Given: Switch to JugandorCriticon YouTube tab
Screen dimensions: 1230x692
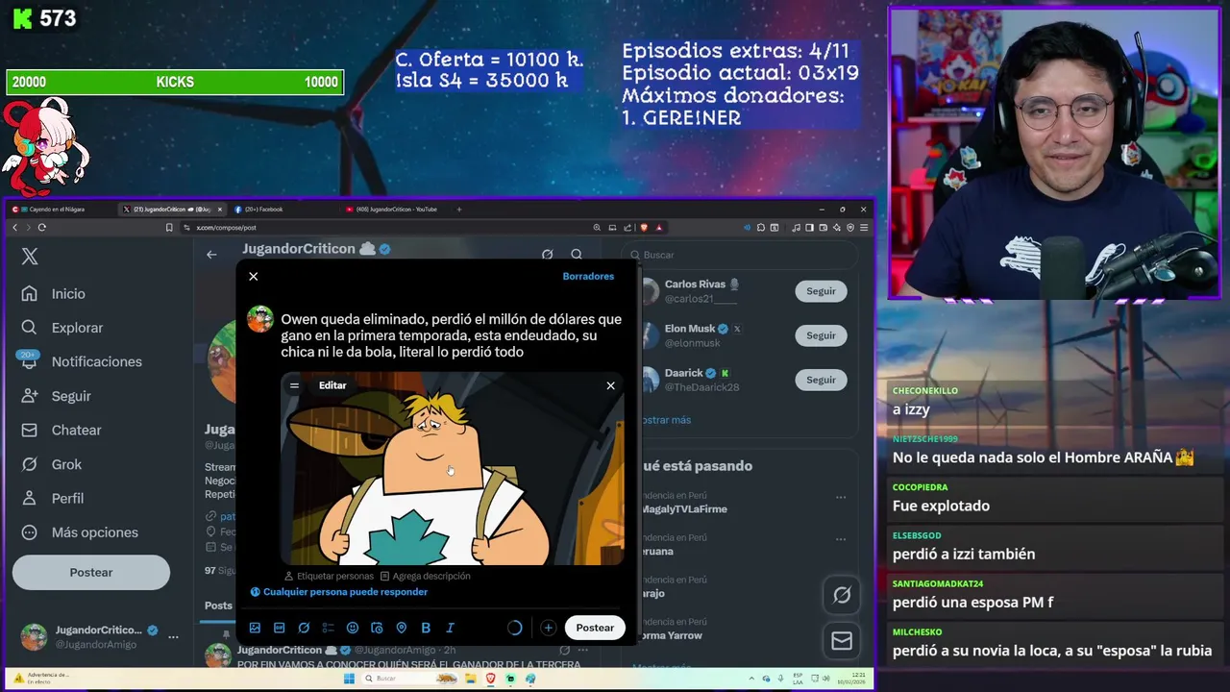Looking at the screenshot, I should tap(394, 210).
